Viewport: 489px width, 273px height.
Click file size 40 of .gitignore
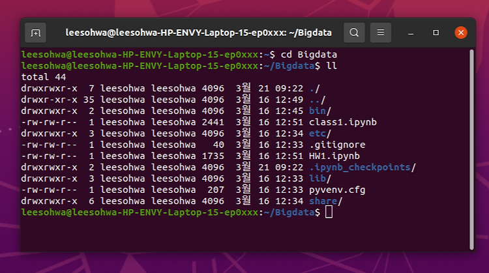click(218, 145)
